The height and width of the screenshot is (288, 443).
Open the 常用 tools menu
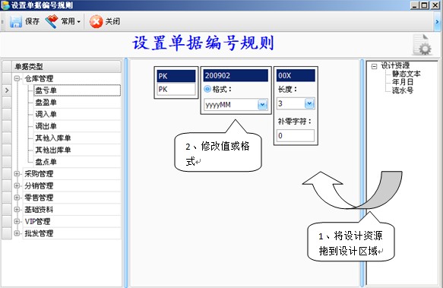[x=71, y=21]
